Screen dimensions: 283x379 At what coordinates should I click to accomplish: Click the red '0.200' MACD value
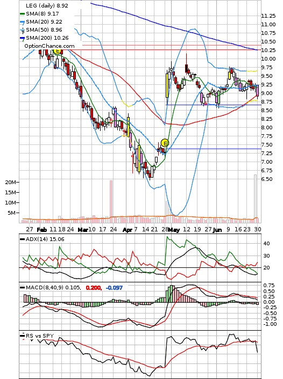pyautogui.click(x=94, y=288)
